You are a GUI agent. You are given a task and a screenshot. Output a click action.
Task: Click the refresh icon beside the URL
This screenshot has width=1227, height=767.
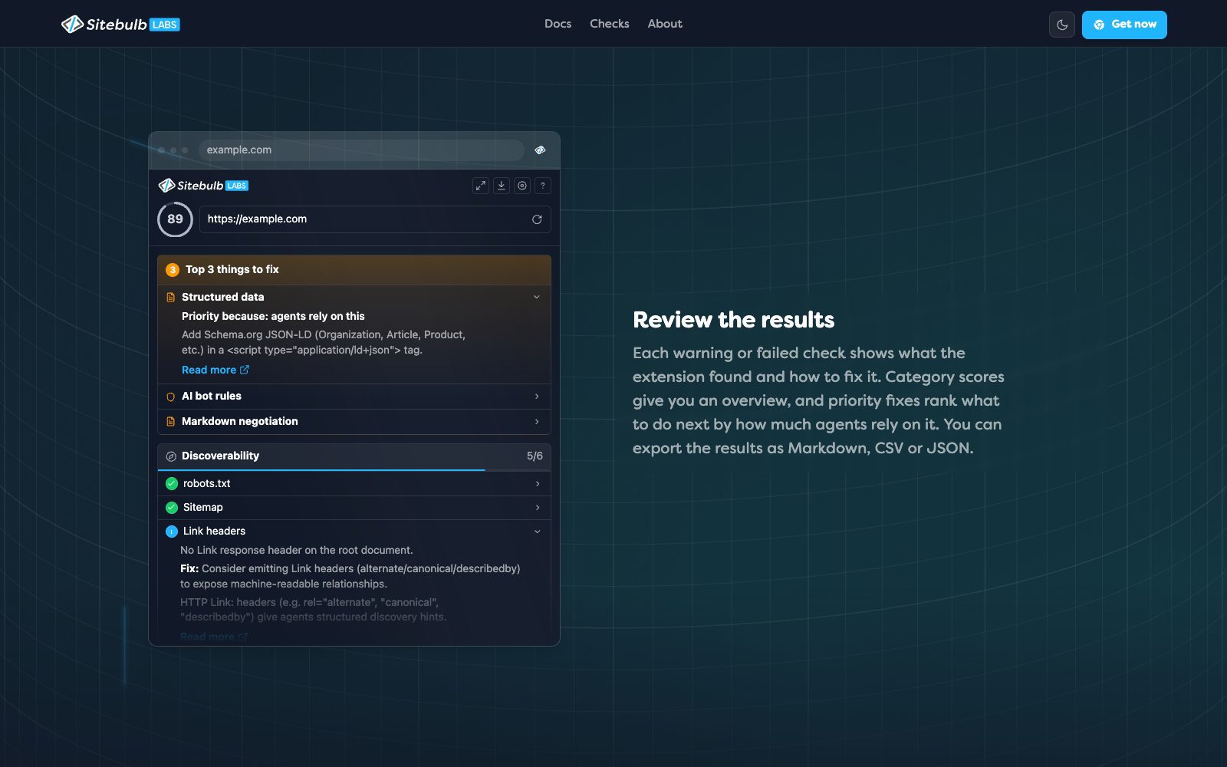click(537, 219)
